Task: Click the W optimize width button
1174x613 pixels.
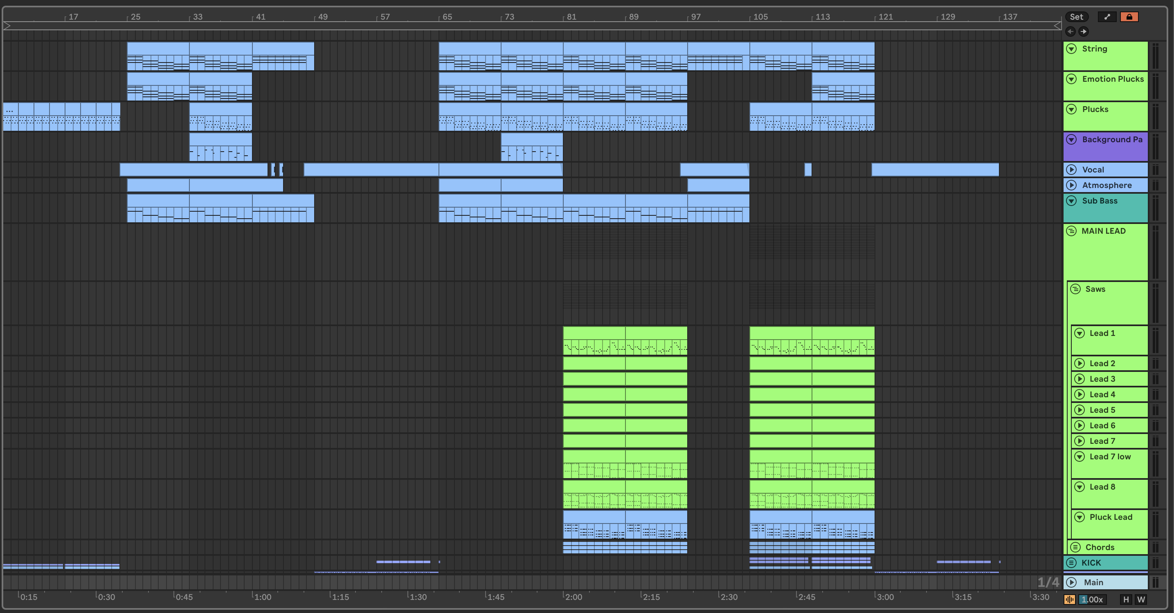Action: click(1141, 600)
